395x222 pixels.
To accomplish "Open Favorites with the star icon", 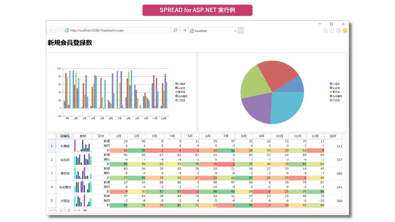I will click(x=332, y=30).
